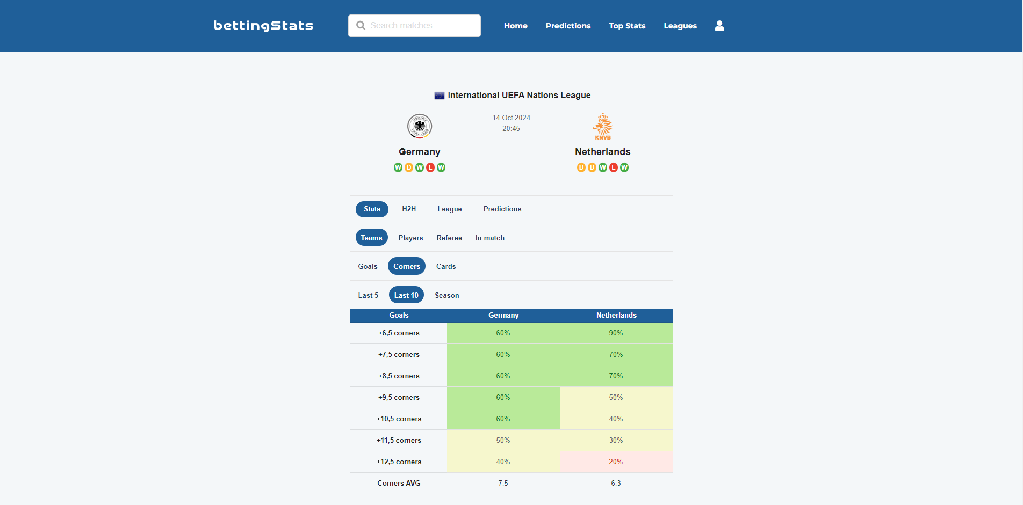Click the +7,5 corners row label
Image resolution: width=1023 pixels, height=505 pixels.
tap(399, 355)
